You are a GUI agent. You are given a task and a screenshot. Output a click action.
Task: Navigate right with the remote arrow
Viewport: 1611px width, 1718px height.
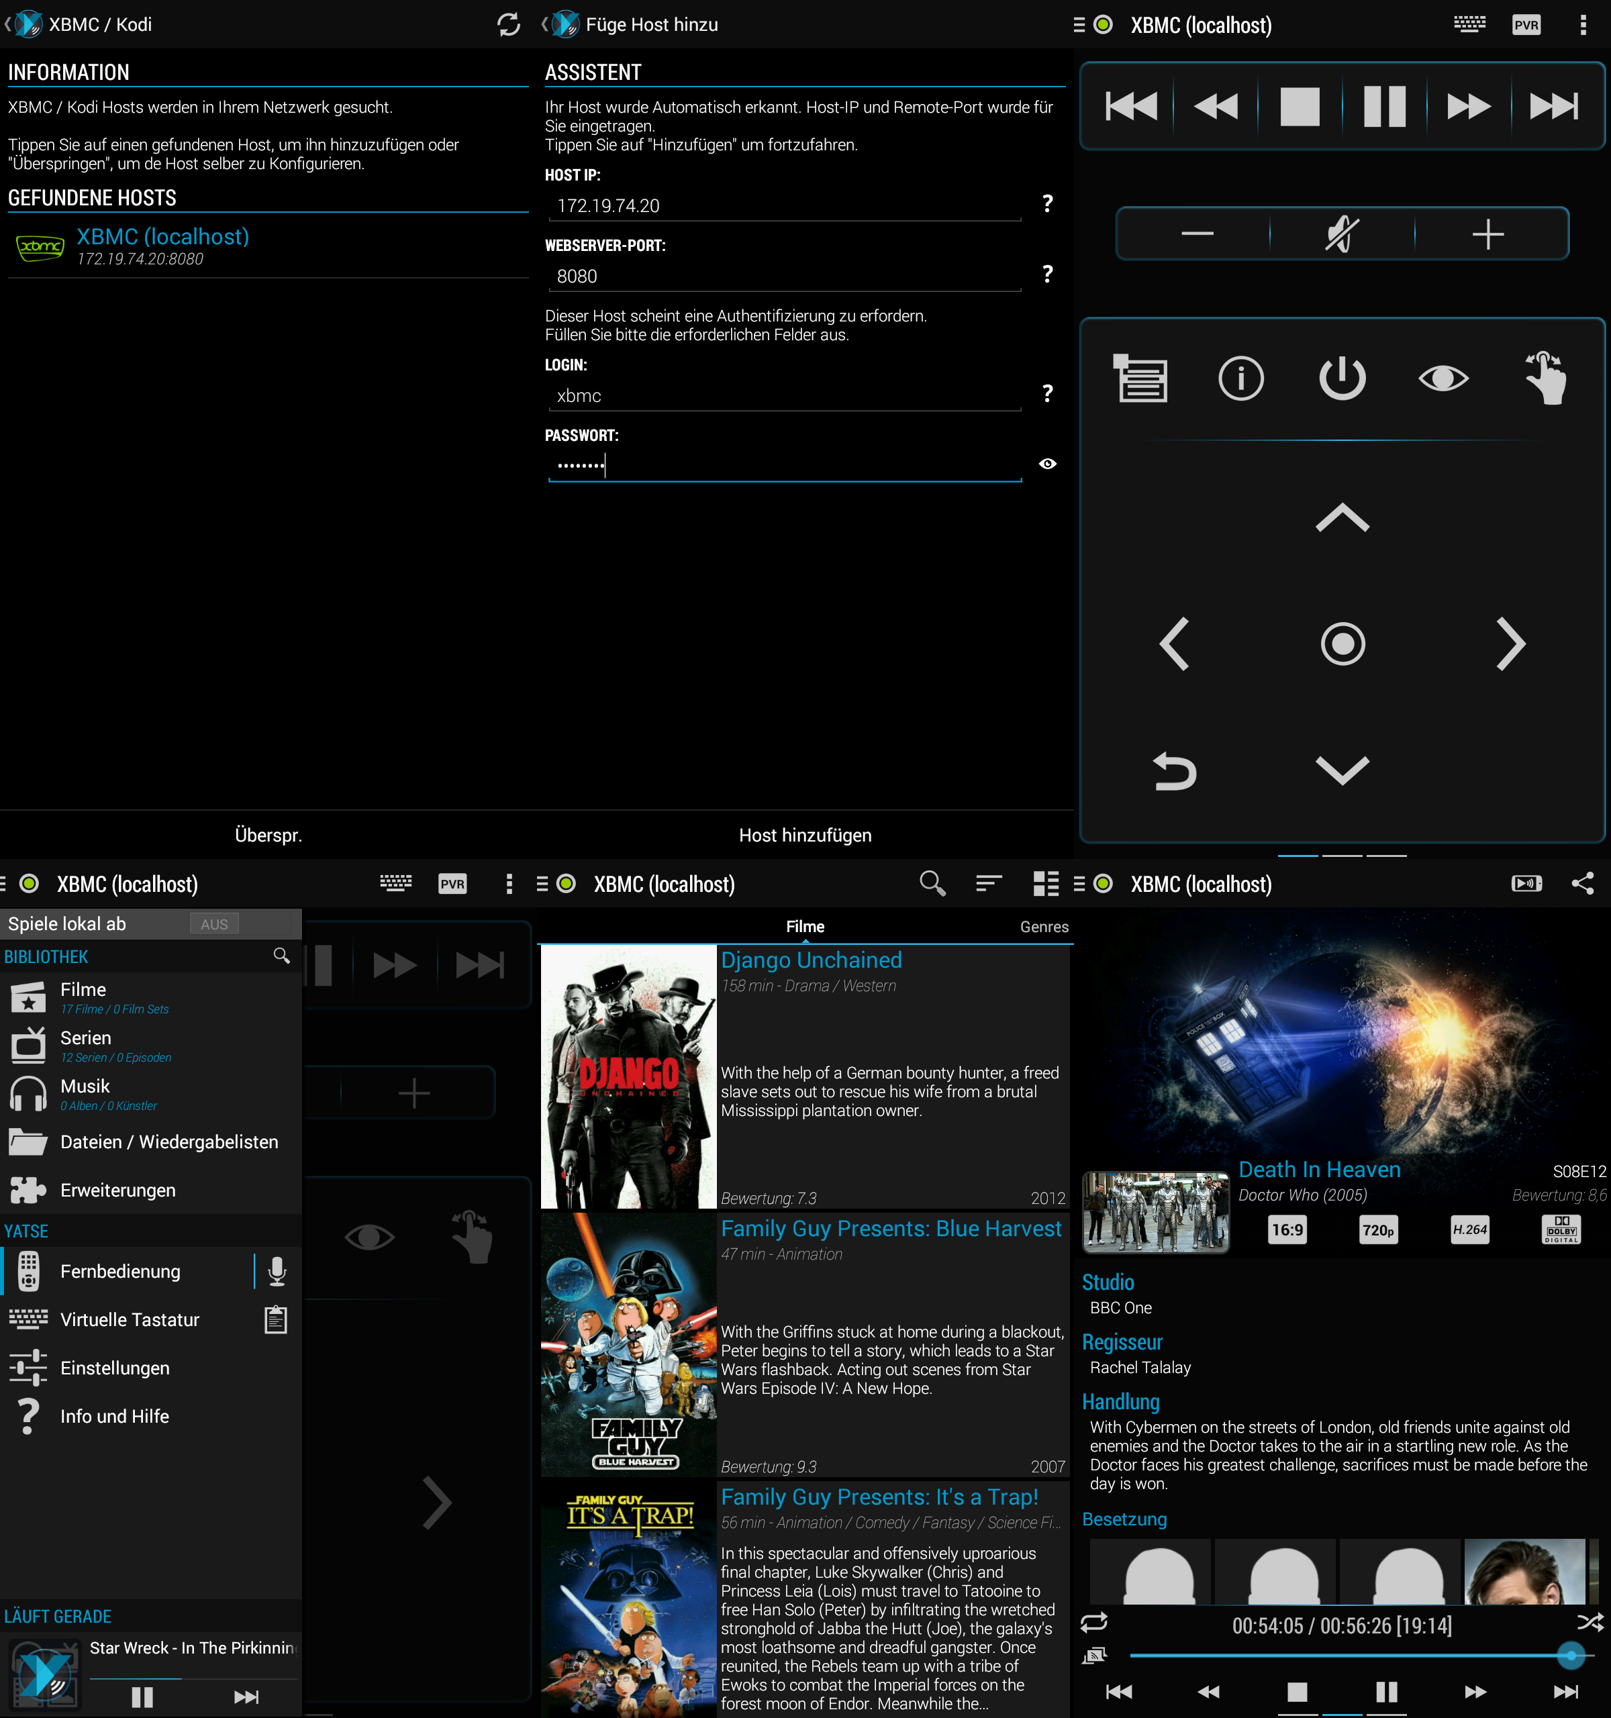(x=1511, y=644)
